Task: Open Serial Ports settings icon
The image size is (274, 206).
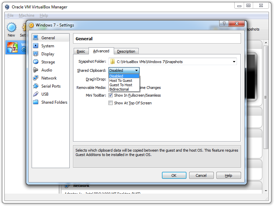Action: (x=36, y=86)
